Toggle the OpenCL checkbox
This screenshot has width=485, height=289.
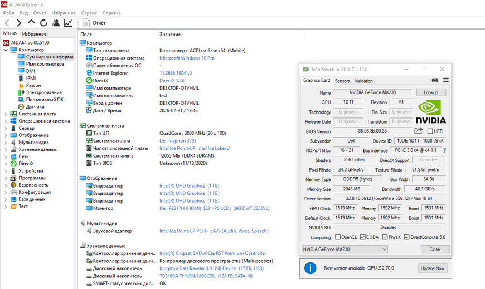[338, 237]
